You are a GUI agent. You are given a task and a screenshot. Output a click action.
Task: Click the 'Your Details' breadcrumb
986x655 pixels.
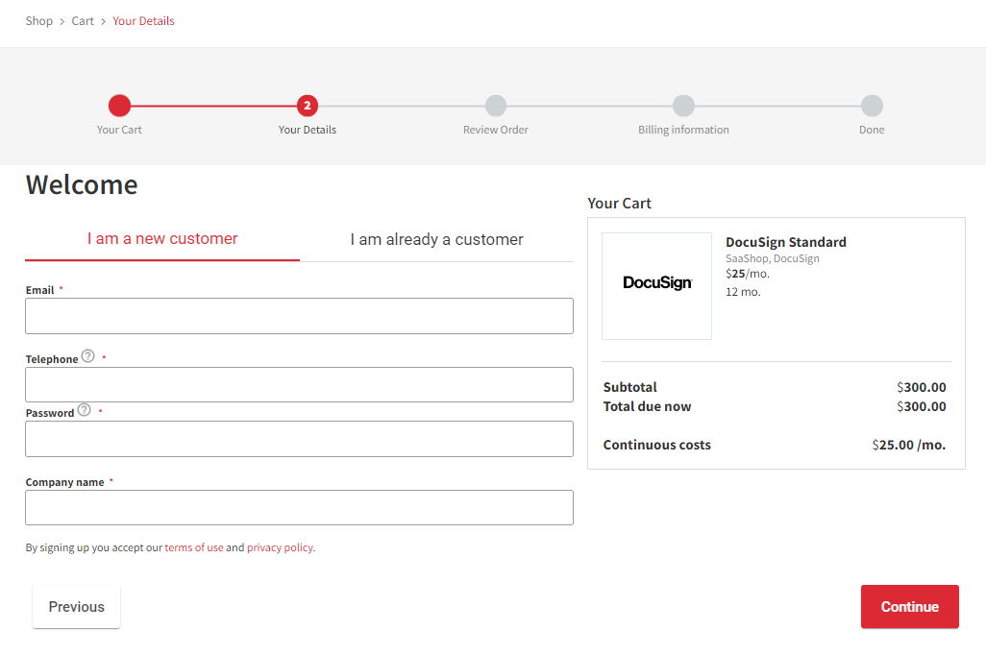click(143, 21)
